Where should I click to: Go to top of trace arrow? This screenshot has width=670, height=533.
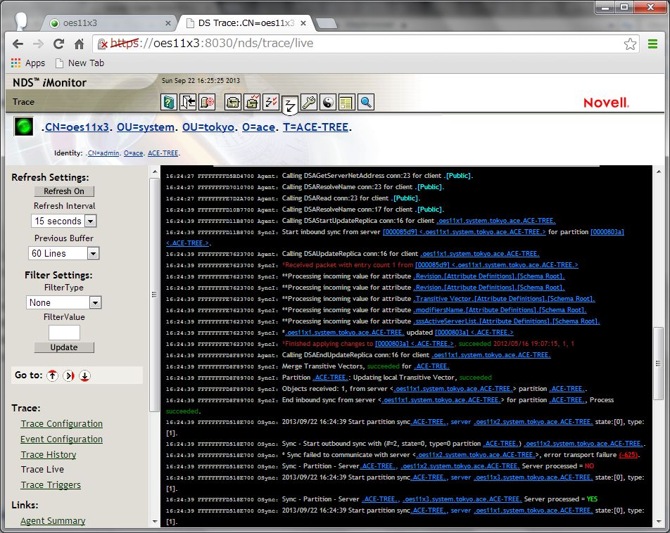52,375
